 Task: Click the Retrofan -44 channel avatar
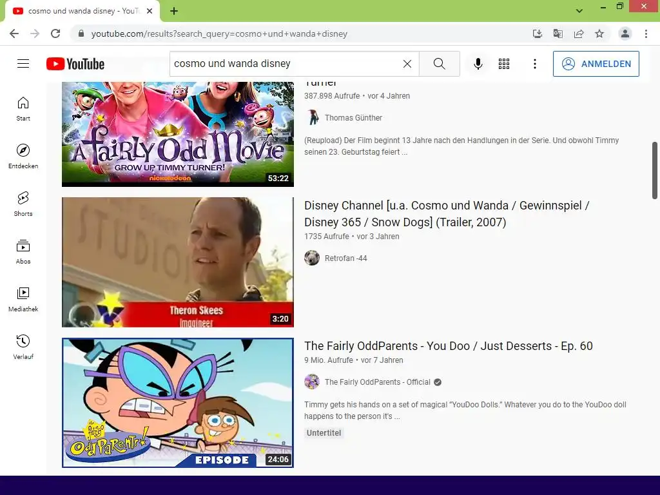coord(312,258)
